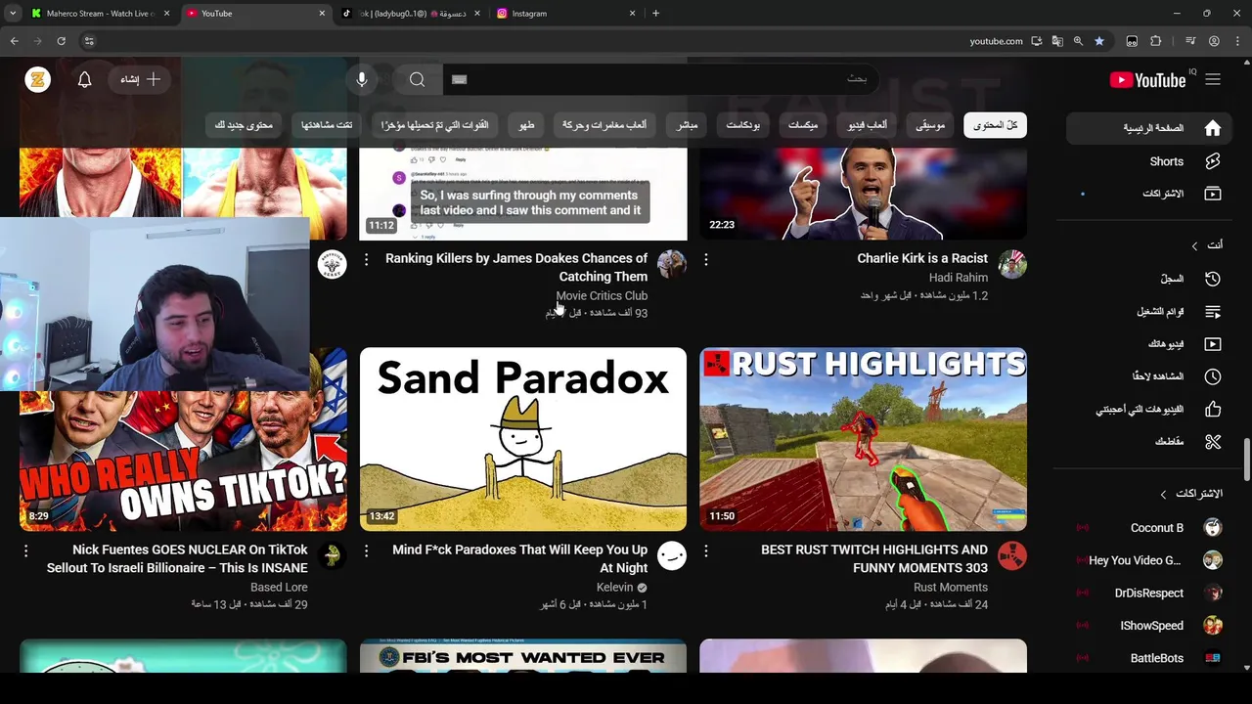Click the youtube.com address bar text

996,41
